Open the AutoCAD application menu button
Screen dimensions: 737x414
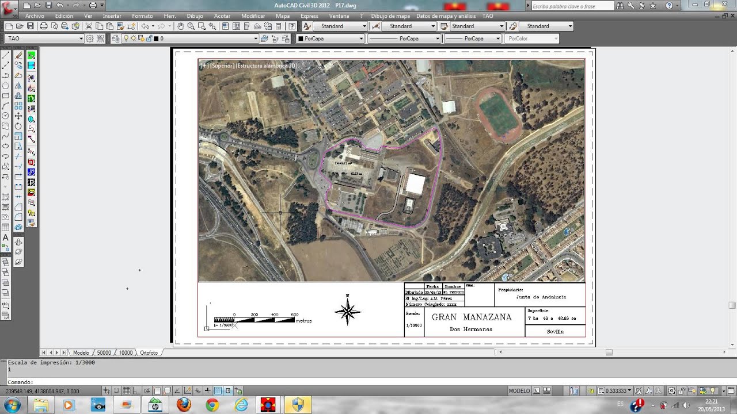(8, 8)
